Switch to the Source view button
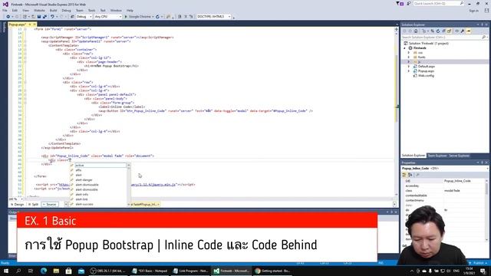The width and height of the screenshot is (491, 276). click(49, 205)
